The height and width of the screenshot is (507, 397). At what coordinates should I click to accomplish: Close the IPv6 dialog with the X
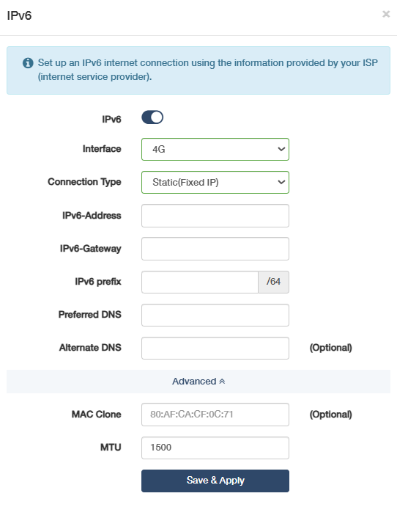pyautogui.click(x=386, y=14)
